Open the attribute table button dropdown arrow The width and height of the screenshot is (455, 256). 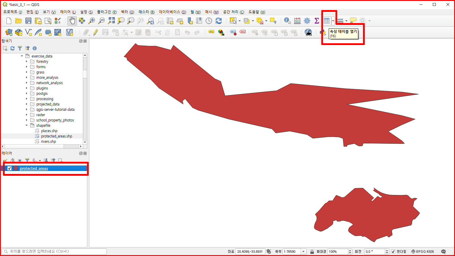click(x=333, y=21)
